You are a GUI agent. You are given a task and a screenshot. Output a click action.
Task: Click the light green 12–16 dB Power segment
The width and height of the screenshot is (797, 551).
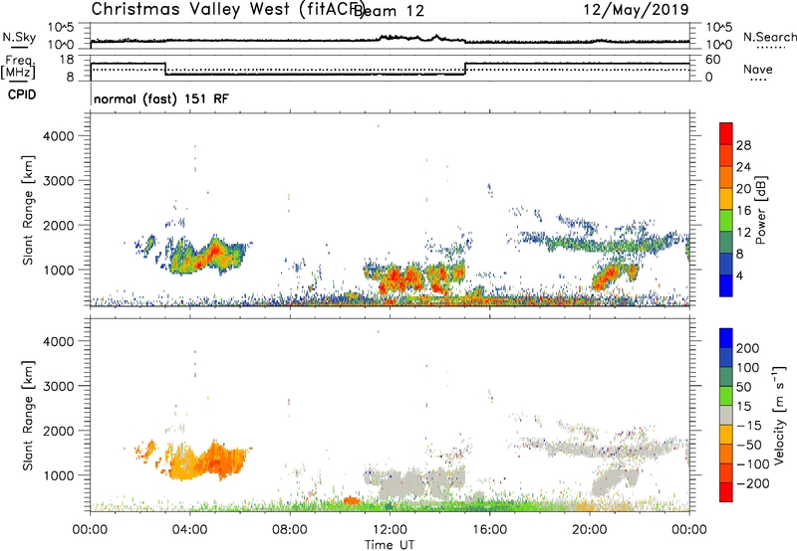point(726,221)
